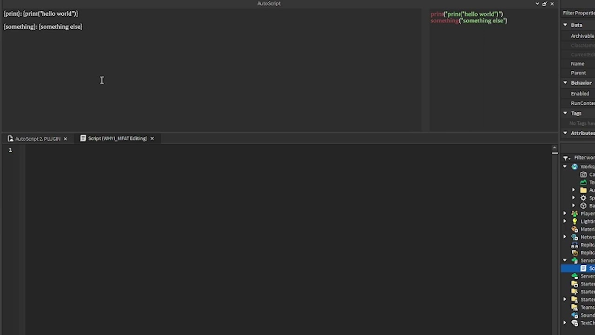Close the AutoScript 2 PLUGIN tab
Image resolution: width=595 pixels, height=335 pixels.
tap(65, 138)
